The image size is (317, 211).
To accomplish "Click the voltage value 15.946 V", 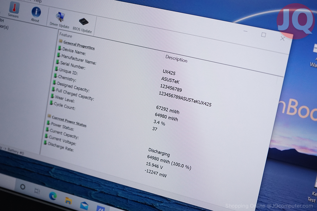I will click(x=155, y=166).
